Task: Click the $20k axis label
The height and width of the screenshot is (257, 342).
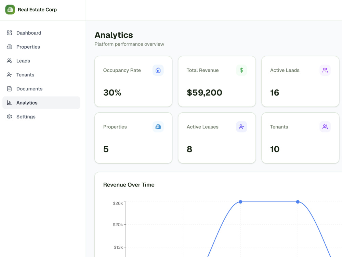Action: 118,225
